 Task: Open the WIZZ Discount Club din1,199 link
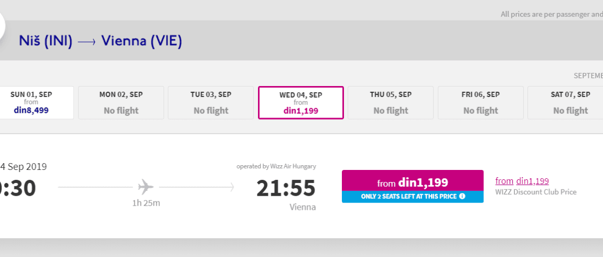pos(522,181)
